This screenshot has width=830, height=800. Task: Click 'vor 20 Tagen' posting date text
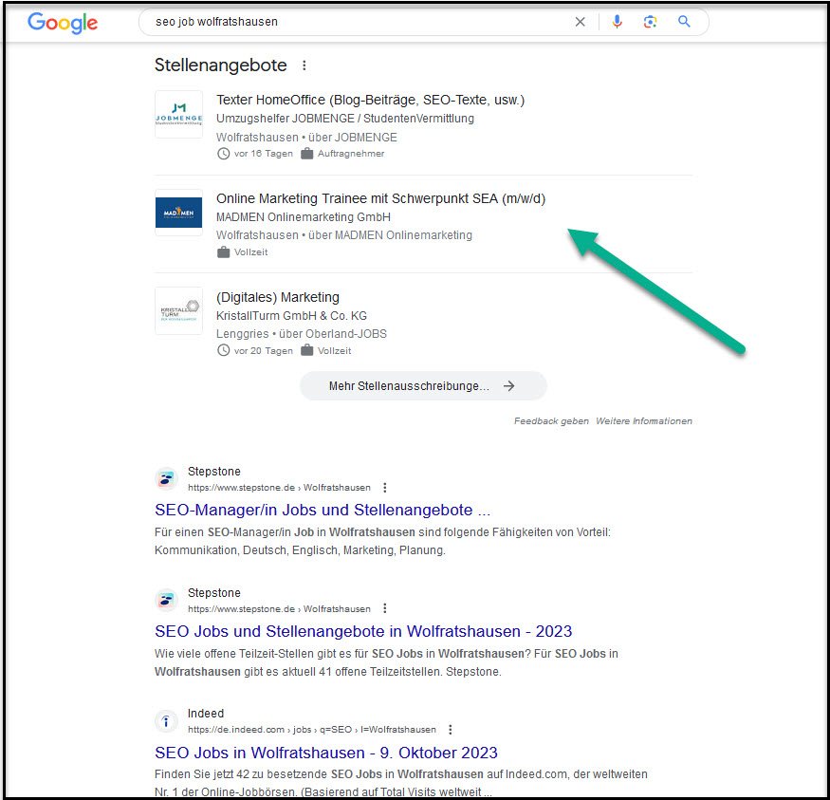coord(263,350)
